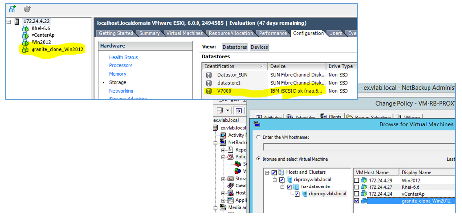Click the Media and Device Management icon
Screen dimensions: 462x217
pyautogui.click(x=223, y=207)
